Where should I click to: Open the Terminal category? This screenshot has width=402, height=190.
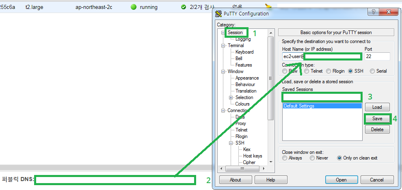[236, 45]
